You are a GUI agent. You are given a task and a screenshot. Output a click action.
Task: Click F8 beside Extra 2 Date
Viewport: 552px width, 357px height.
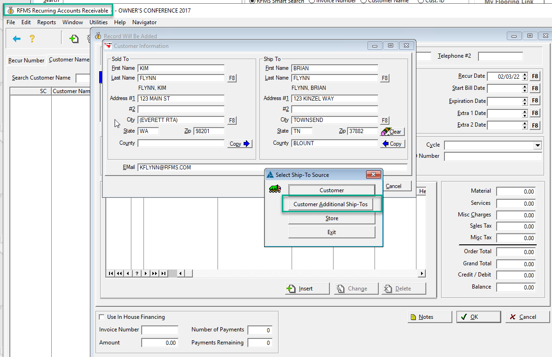click(535, 125)
